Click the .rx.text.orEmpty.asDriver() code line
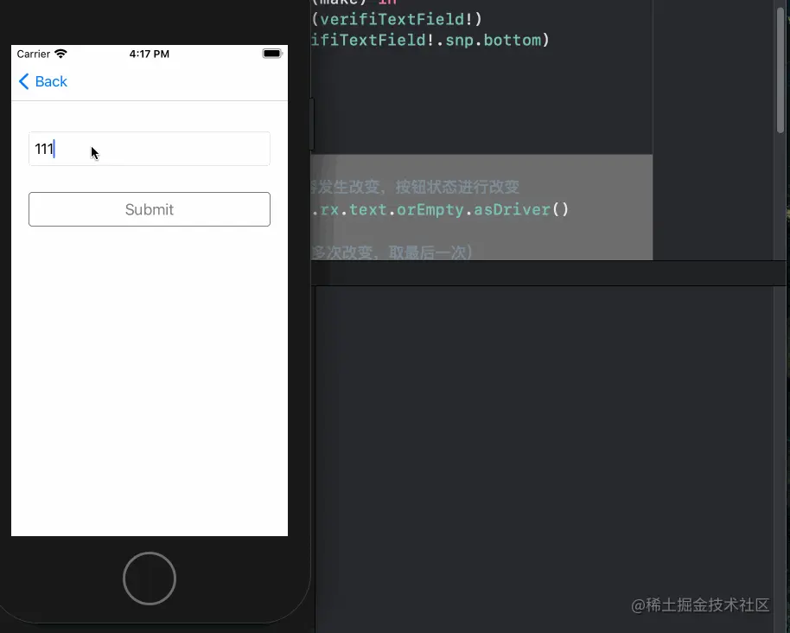 tap(440, 209)
